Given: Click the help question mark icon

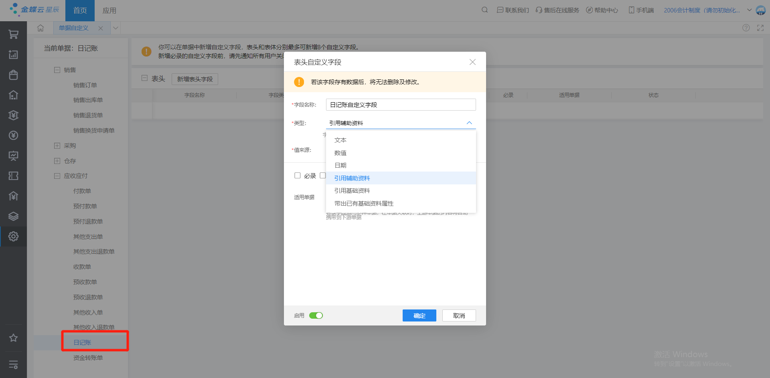Looking at the screenshot, I should pos(746,28).
